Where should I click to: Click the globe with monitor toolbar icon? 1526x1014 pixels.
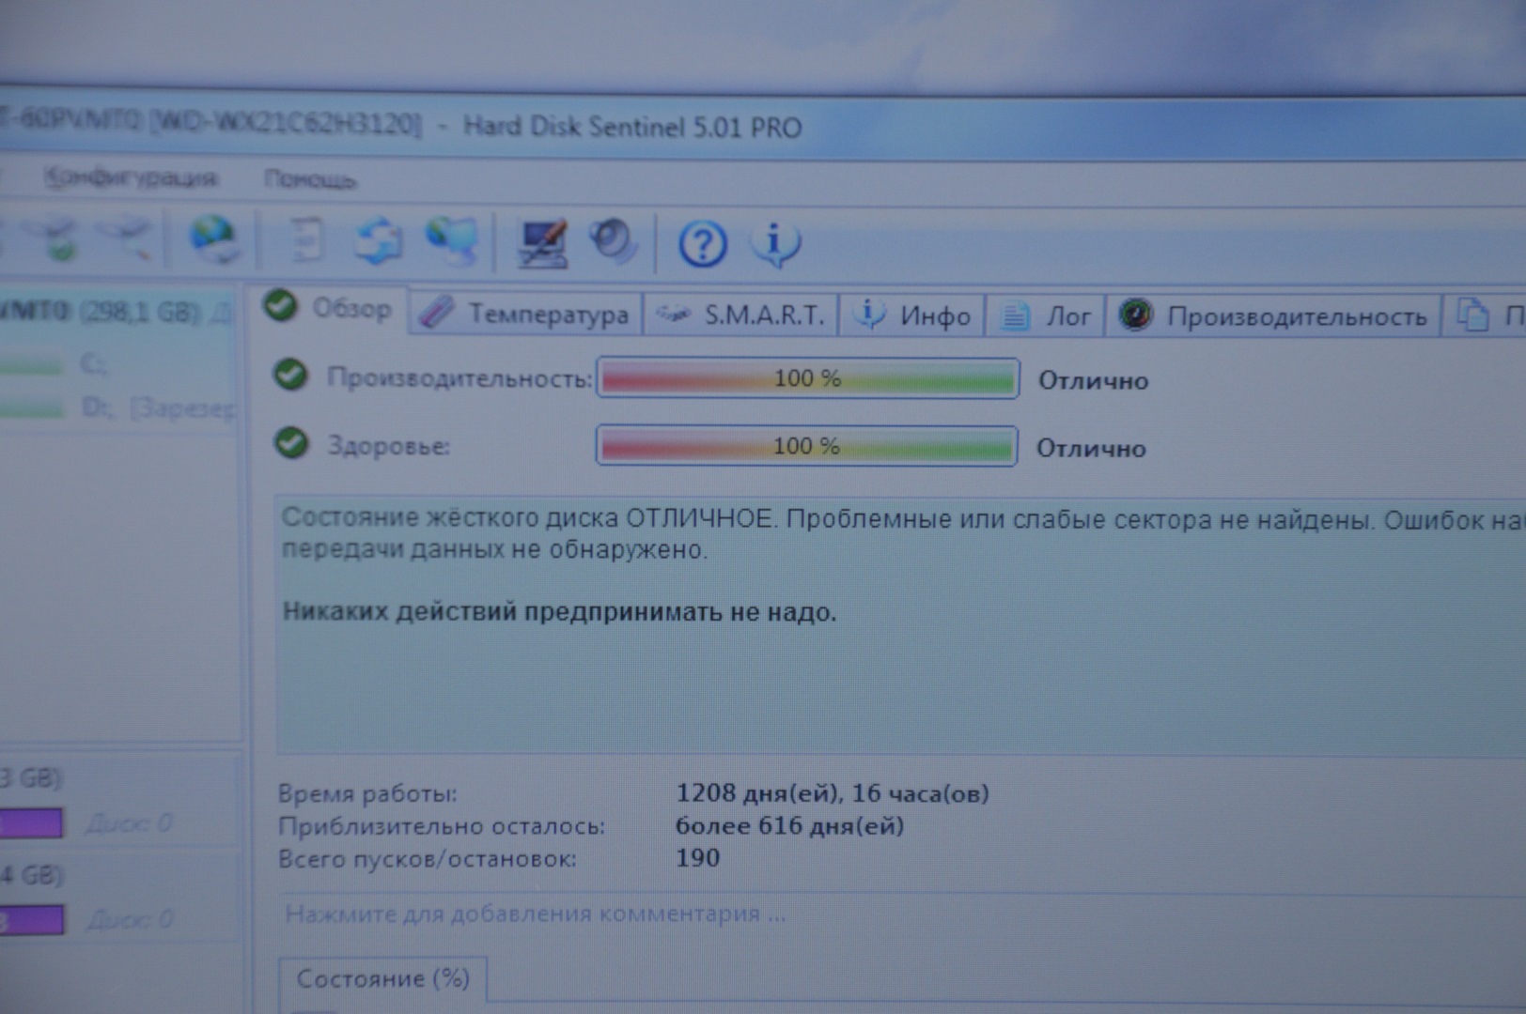point(452,241)
